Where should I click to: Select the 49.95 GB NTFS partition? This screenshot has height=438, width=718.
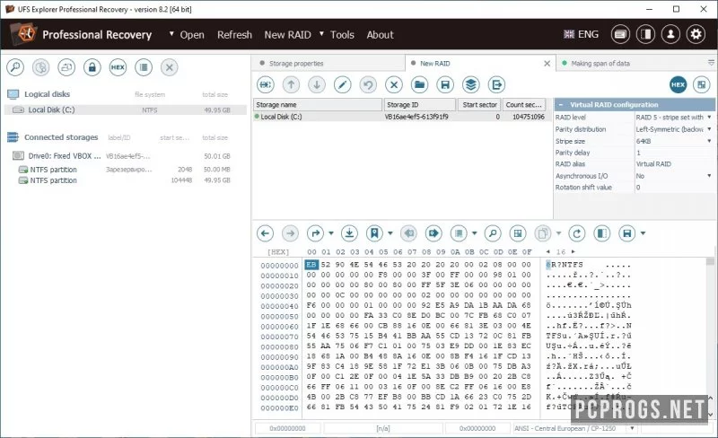coord(125,180)
